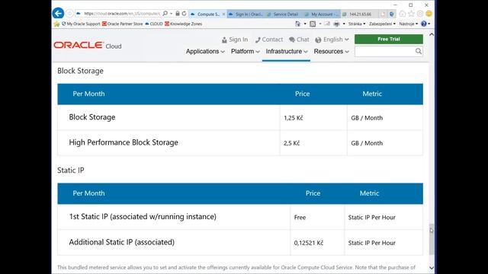Click the favorites star icon

click(411, 14)
